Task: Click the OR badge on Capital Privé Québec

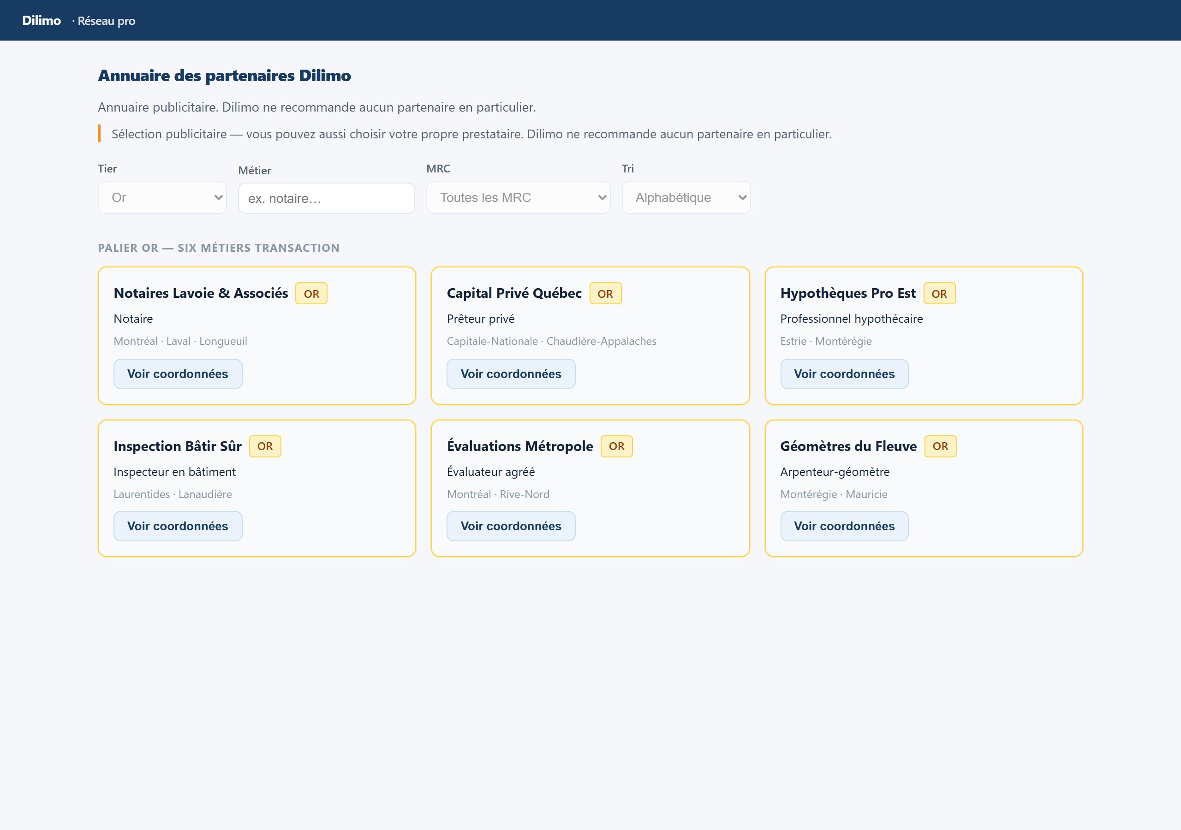Action: pyautogui.click(x=605, y=294)
